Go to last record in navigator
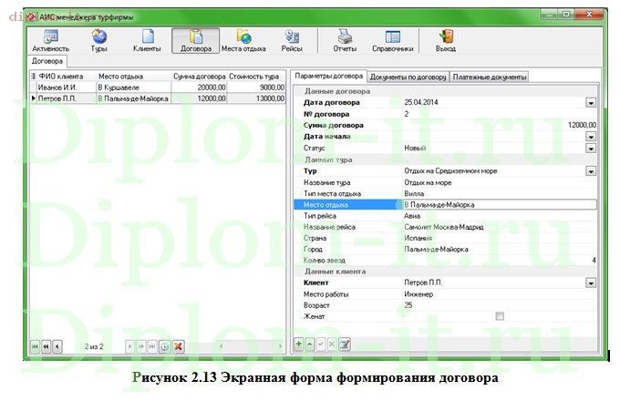 pyautogui.click(x=152, y=346)
